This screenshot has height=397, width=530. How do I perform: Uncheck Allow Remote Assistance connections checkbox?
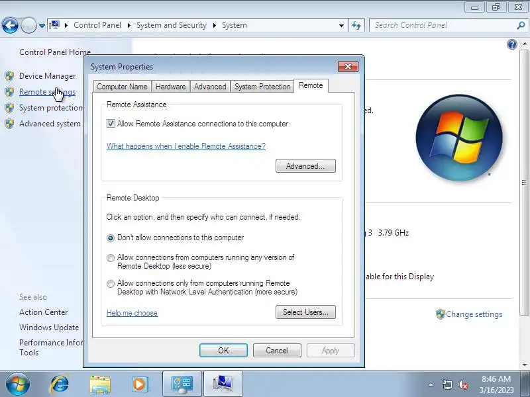click(x=111, y=124)
